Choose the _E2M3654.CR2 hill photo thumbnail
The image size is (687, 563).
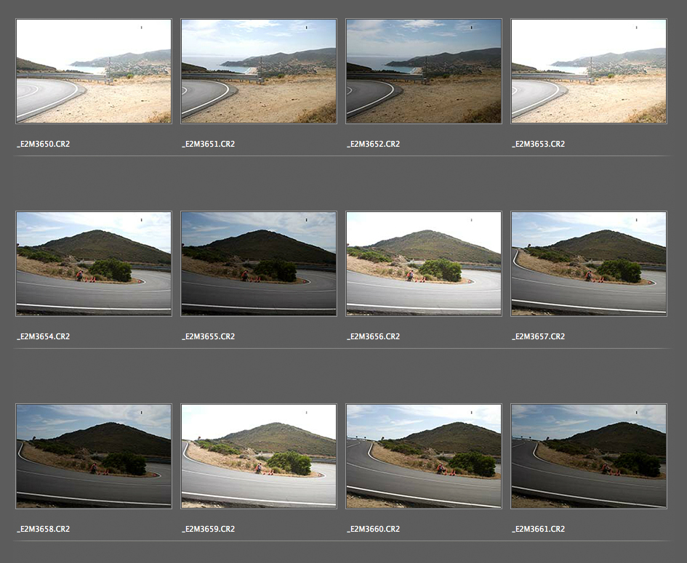coord(94,264)
